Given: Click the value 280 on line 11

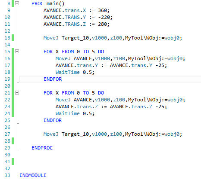Looking at the screenshot, I should click(x=103, y=24).
